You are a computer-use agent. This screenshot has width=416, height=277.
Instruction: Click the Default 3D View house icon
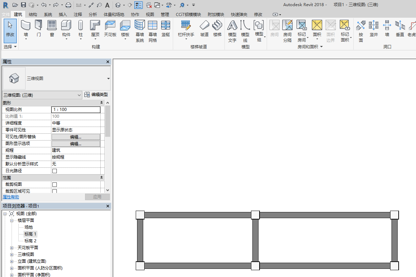(118, 5)
